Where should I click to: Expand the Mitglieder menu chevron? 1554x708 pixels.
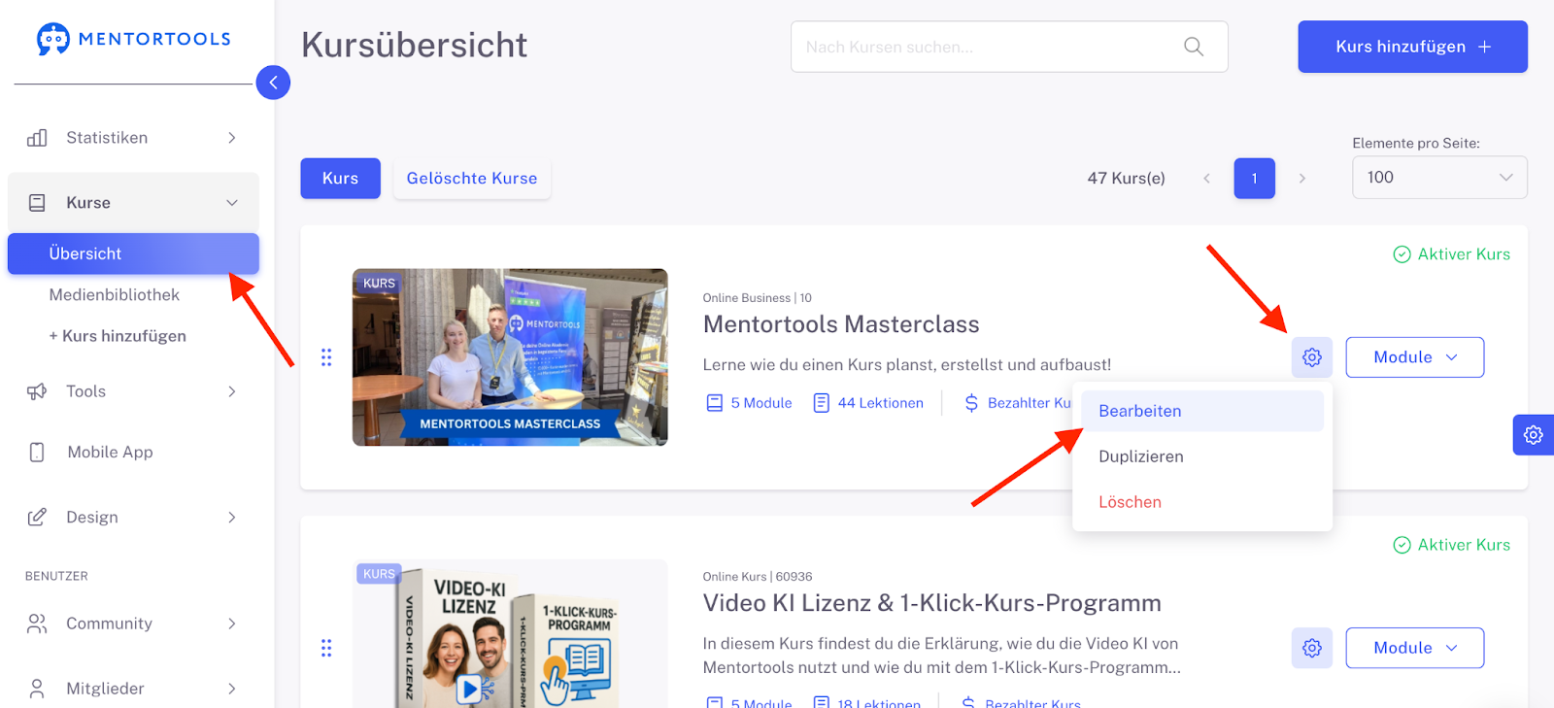[x=232, y=689]
